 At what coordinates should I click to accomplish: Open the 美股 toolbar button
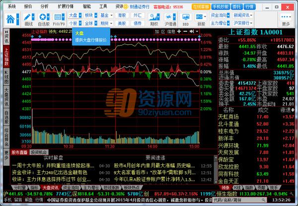[122, 23]
